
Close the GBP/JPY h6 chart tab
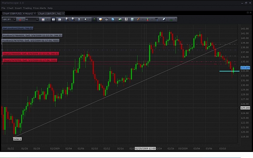(x=63, y=14)
